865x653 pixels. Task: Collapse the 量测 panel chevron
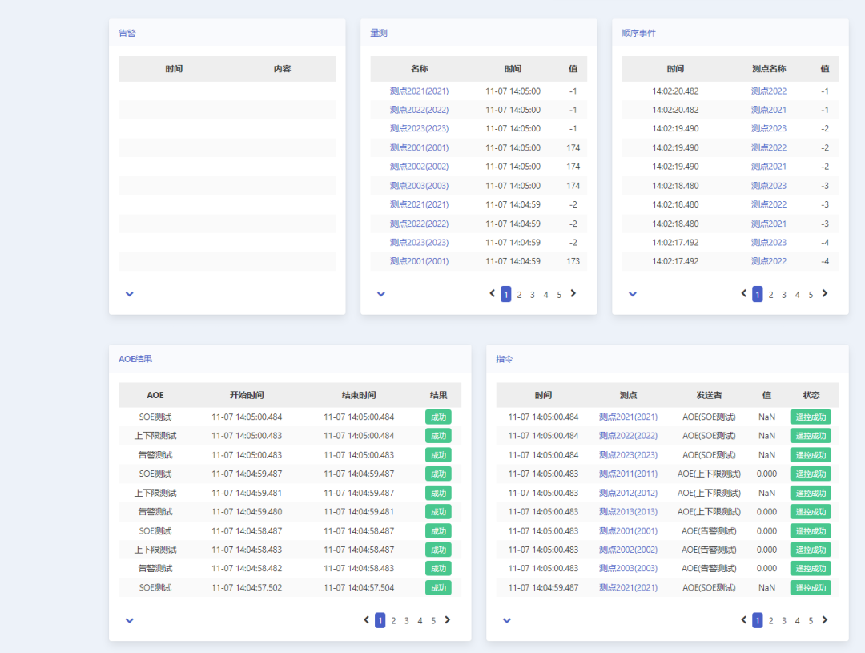(381, 294)
